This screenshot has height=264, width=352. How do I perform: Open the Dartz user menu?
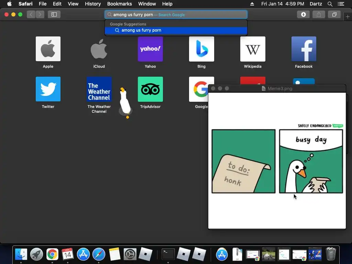coord(316,4)
